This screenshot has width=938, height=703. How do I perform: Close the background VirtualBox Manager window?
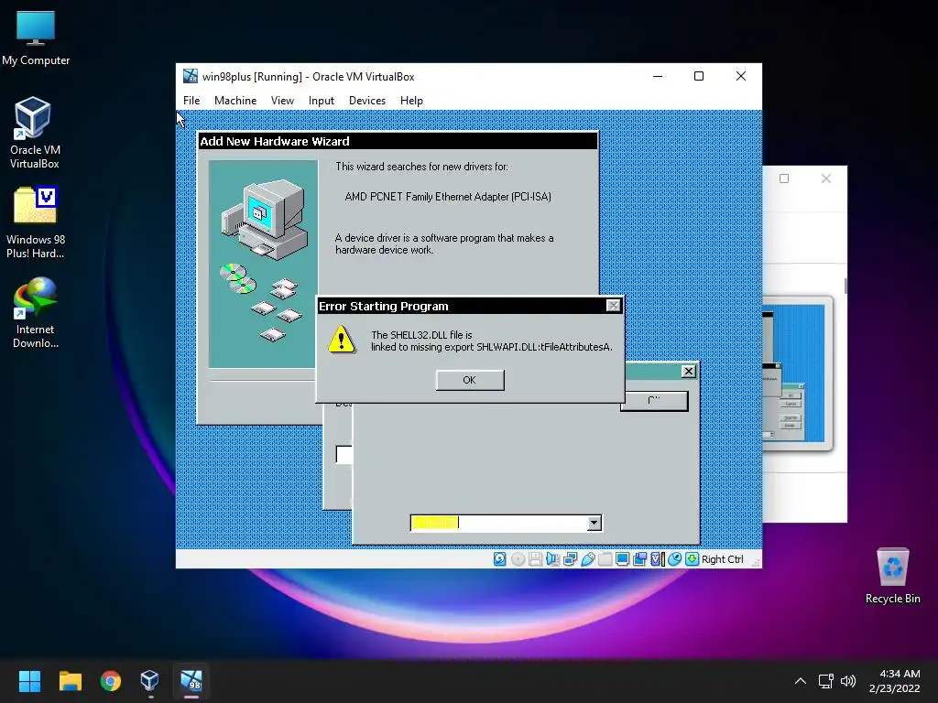826,178
